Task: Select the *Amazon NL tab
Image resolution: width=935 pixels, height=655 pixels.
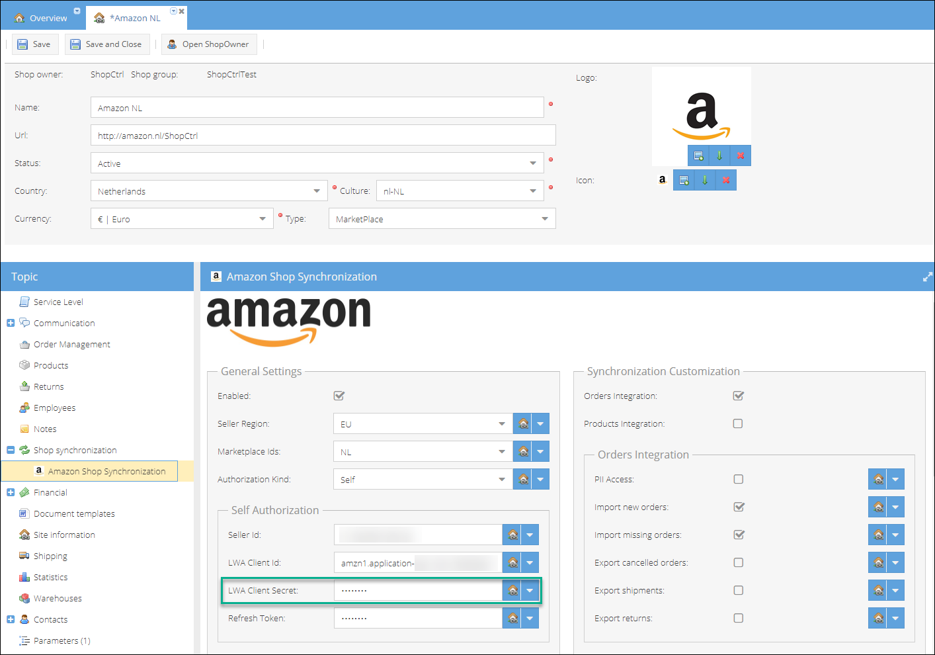Action: click(x=134, y=18)
